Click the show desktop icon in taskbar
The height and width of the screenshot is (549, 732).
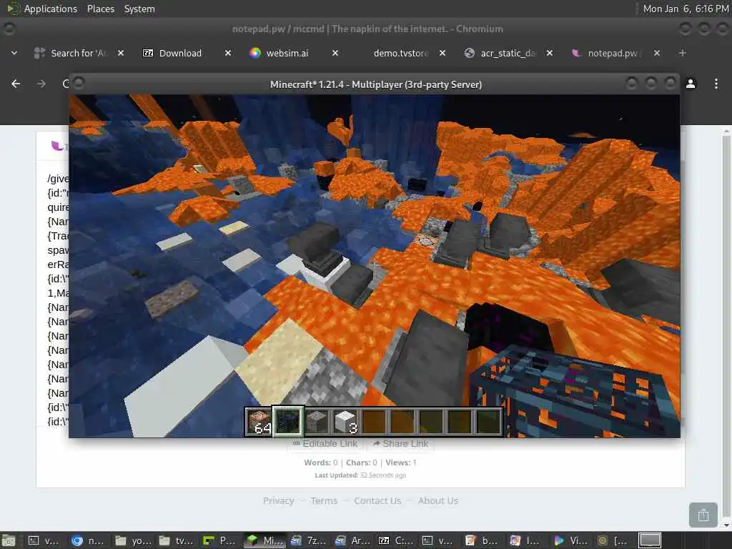click(8, 540)
